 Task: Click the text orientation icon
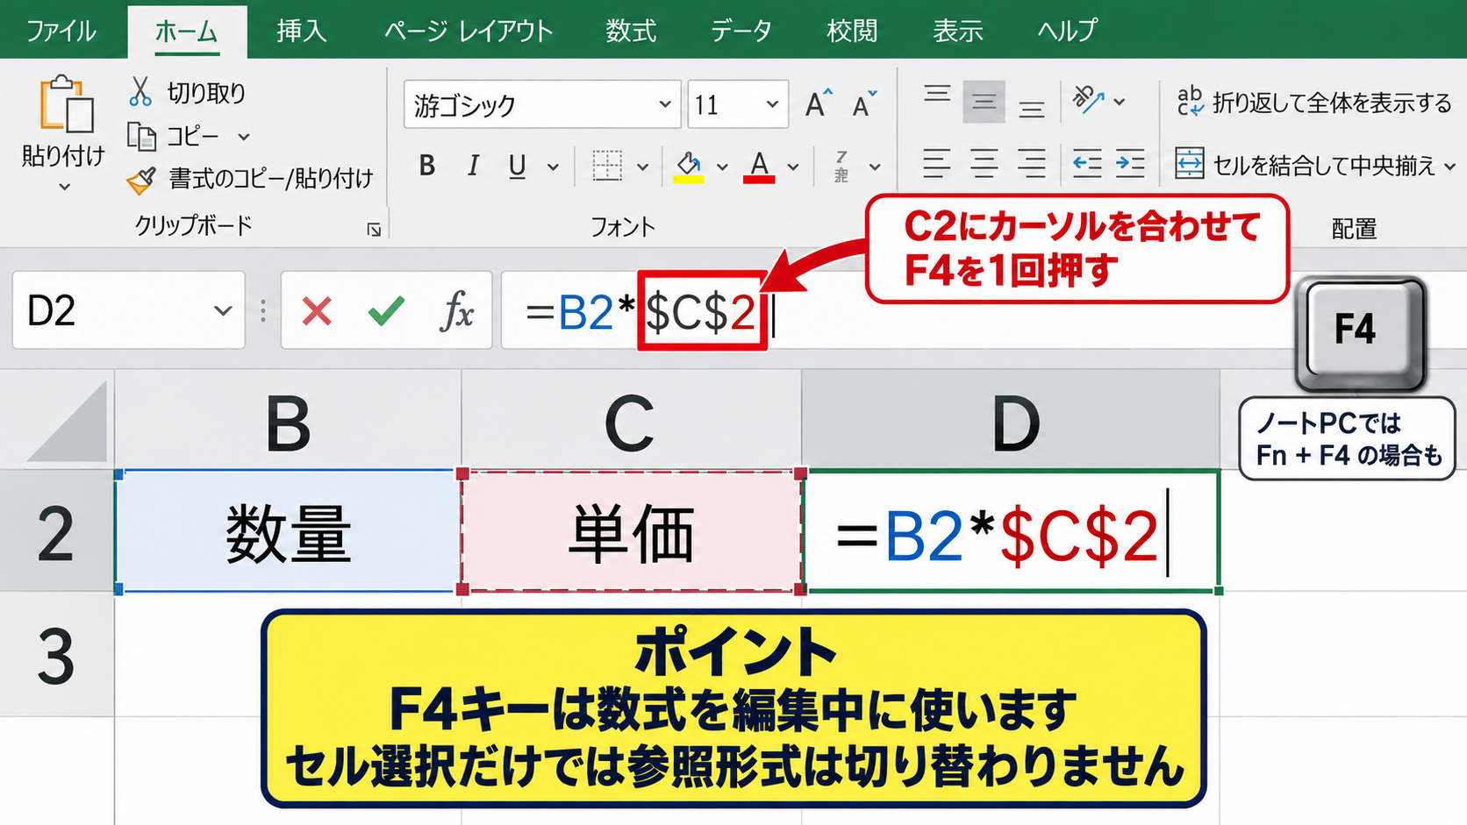coord(1088,101)
